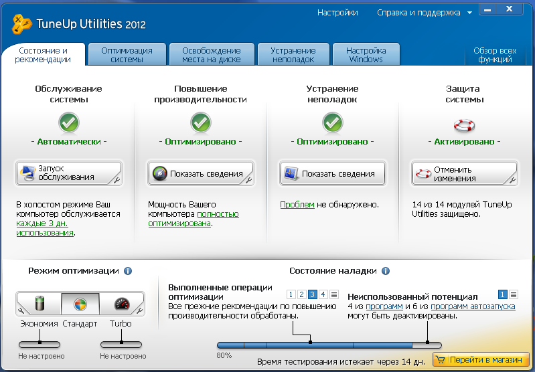Click green checkmark under Обслуживание системы
535x372 pixels.
coord(69,122)
